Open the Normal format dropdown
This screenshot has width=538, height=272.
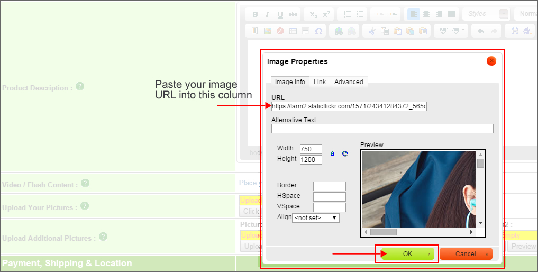[526, 14]
